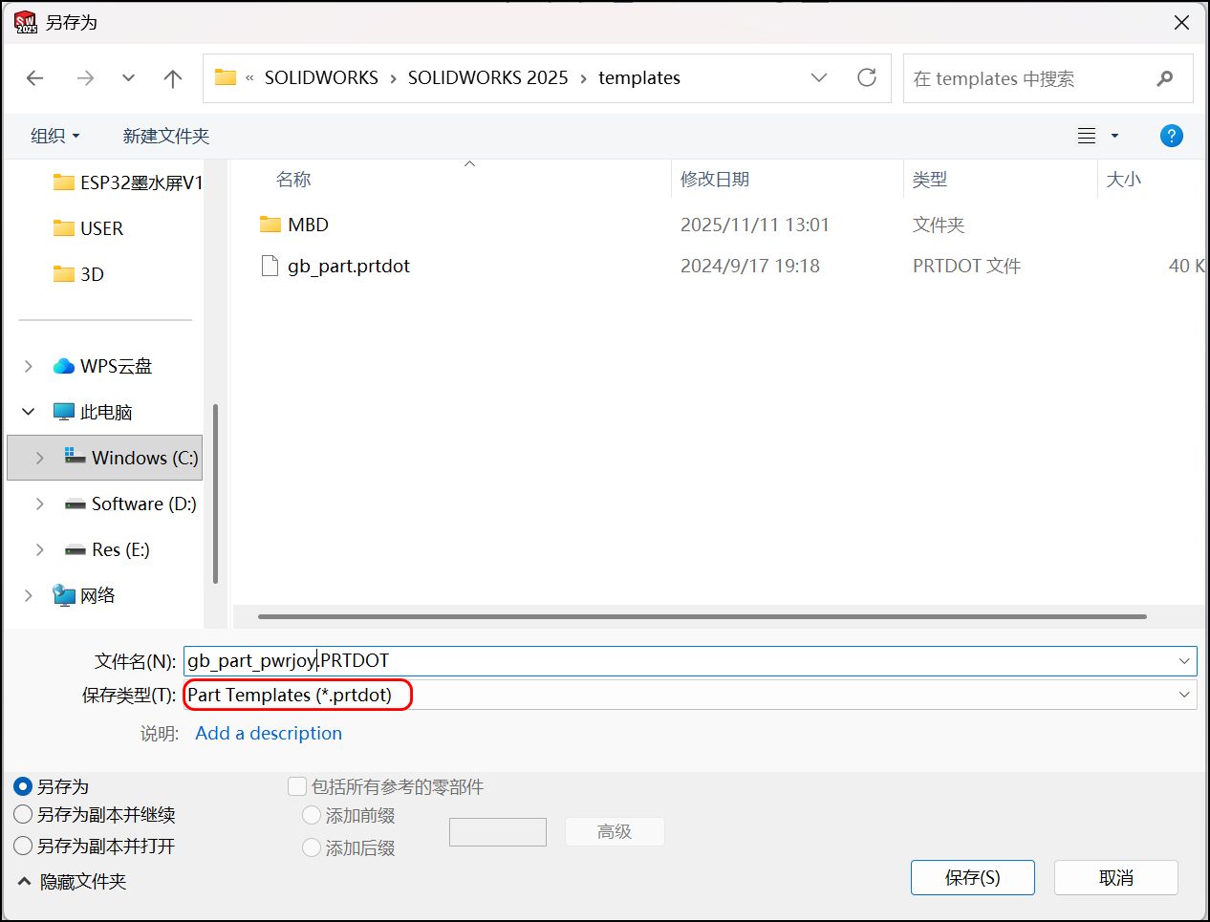The image size is (1210, 922).
Task: Open the 保存类型 Part Templates dropdown
Action: 690,696
